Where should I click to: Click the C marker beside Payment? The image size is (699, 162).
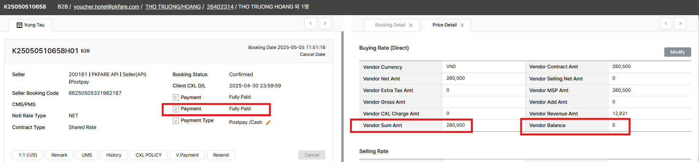pos(176,98)
